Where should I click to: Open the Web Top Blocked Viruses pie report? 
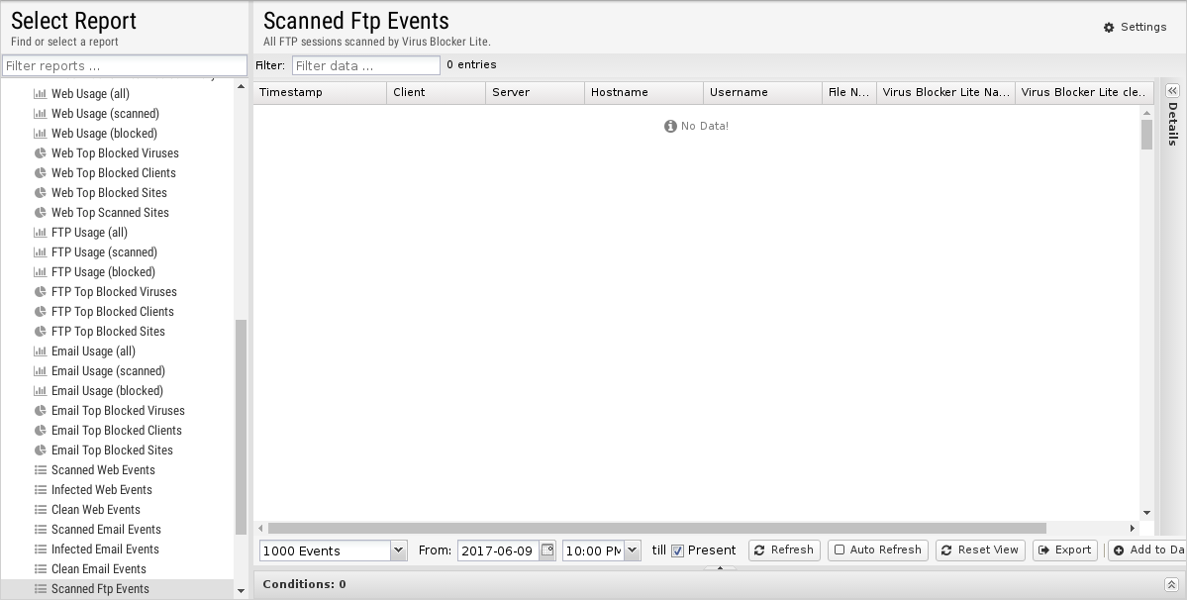click(115, 153)
